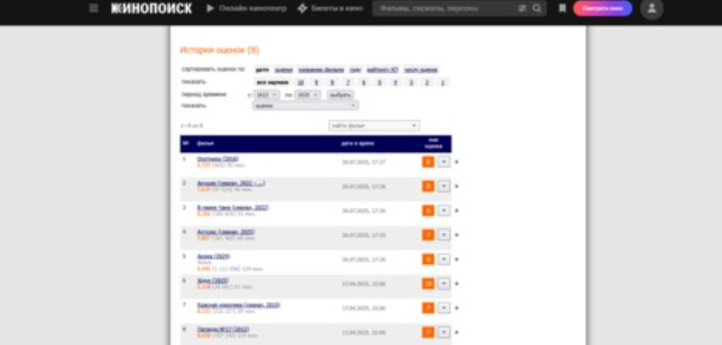Open the series title link in row 2
This screenshot has height=345, width=722.
(x=230, y=183)
